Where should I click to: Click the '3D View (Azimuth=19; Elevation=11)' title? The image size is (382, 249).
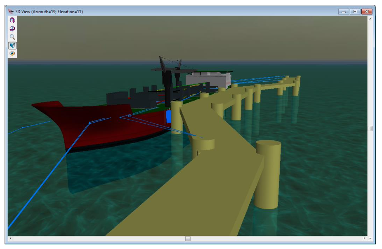coord(49,12)
